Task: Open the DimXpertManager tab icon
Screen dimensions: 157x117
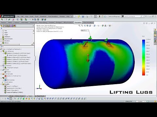Action: click(11, 26)
